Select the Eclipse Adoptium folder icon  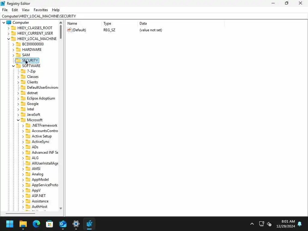click(x=23, y=98)
